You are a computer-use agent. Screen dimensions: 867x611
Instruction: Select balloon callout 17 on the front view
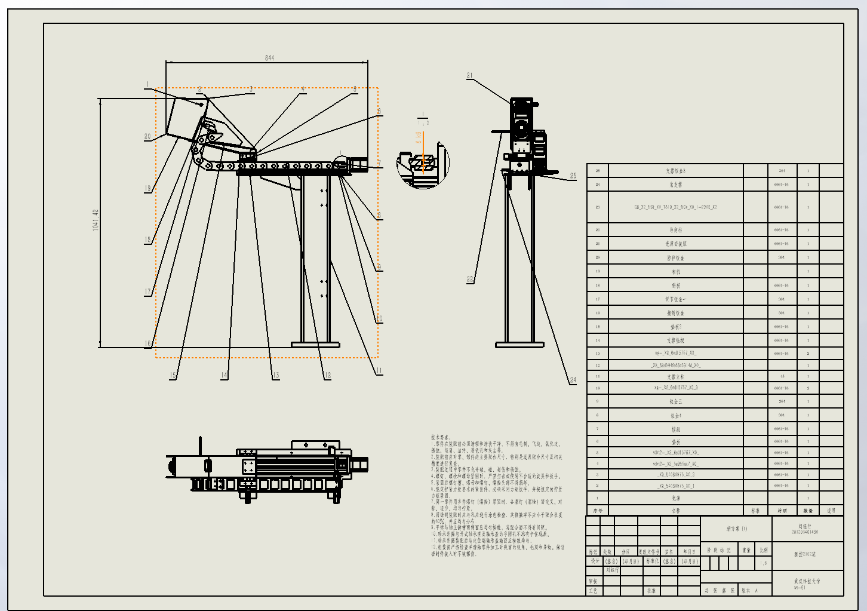click(147, 292)
